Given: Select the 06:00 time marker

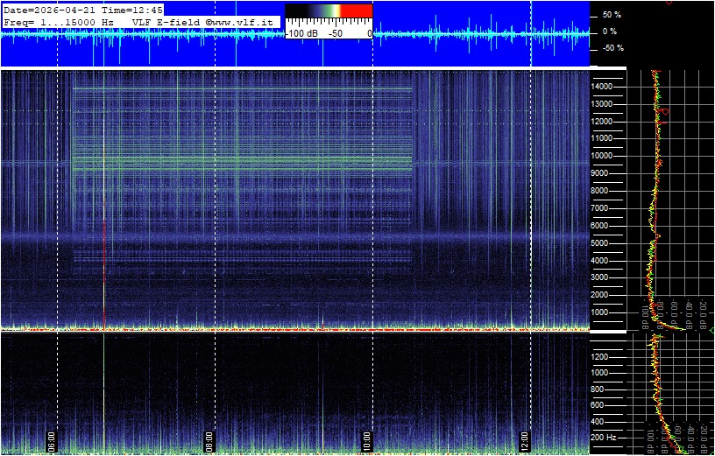Looking at the screenshot, I should click(x=51, y=441).
